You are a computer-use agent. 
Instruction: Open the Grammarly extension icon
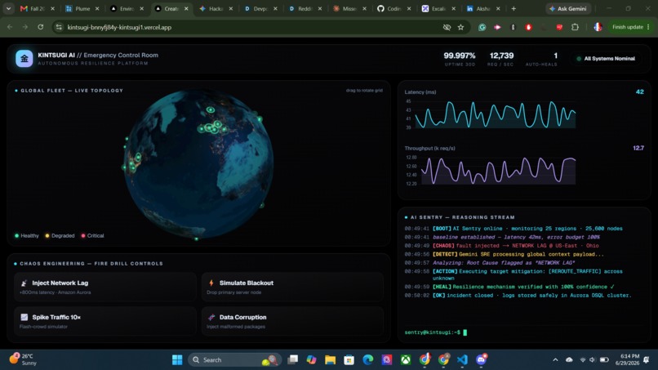click(482, 27)
